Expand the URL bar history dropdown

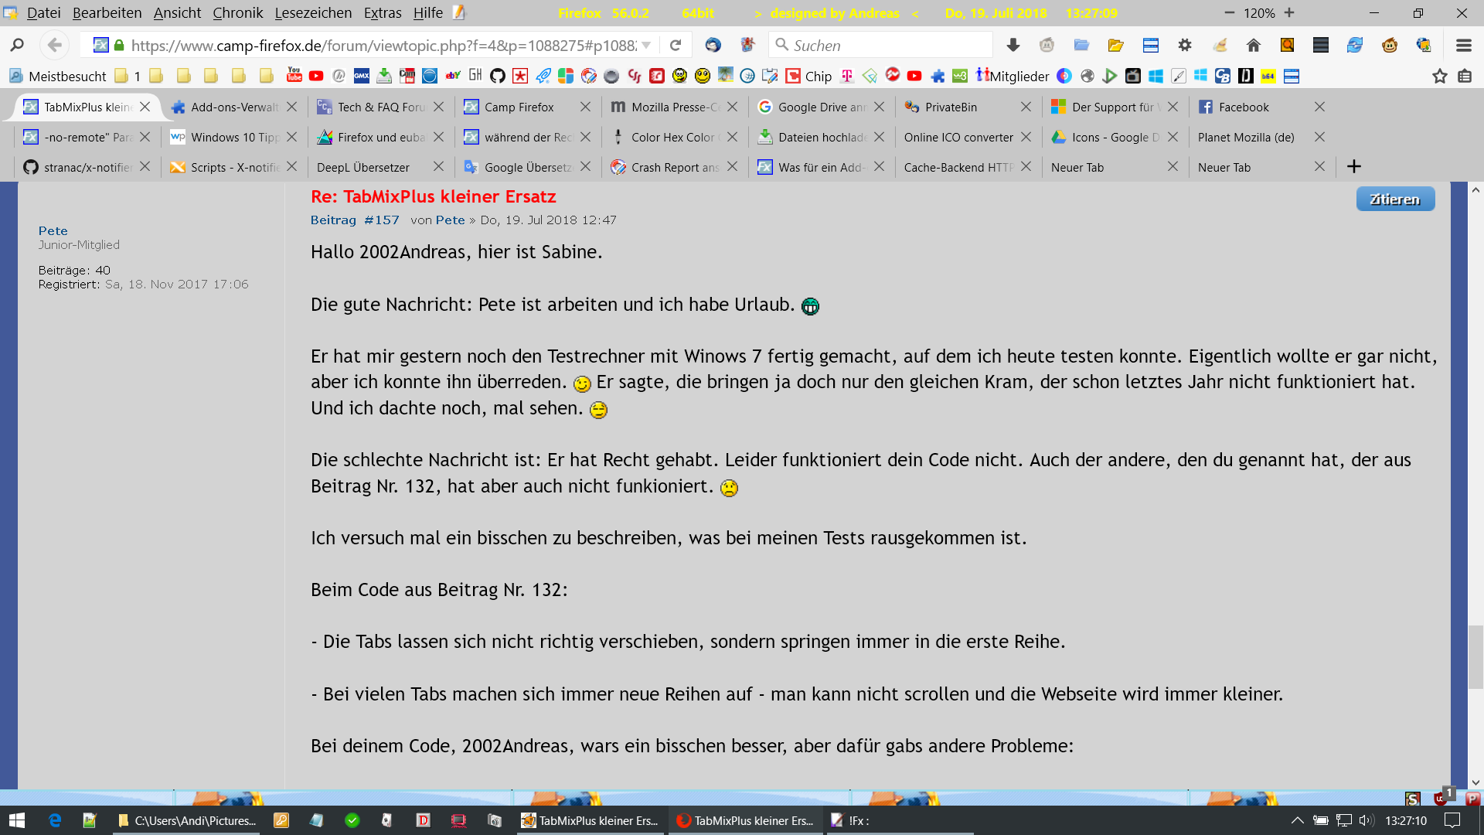(x=646, y=46)
